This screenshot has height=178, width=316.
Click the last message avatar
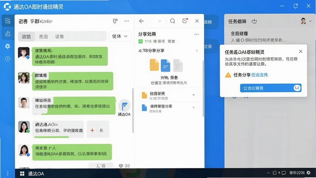point(24,150)
